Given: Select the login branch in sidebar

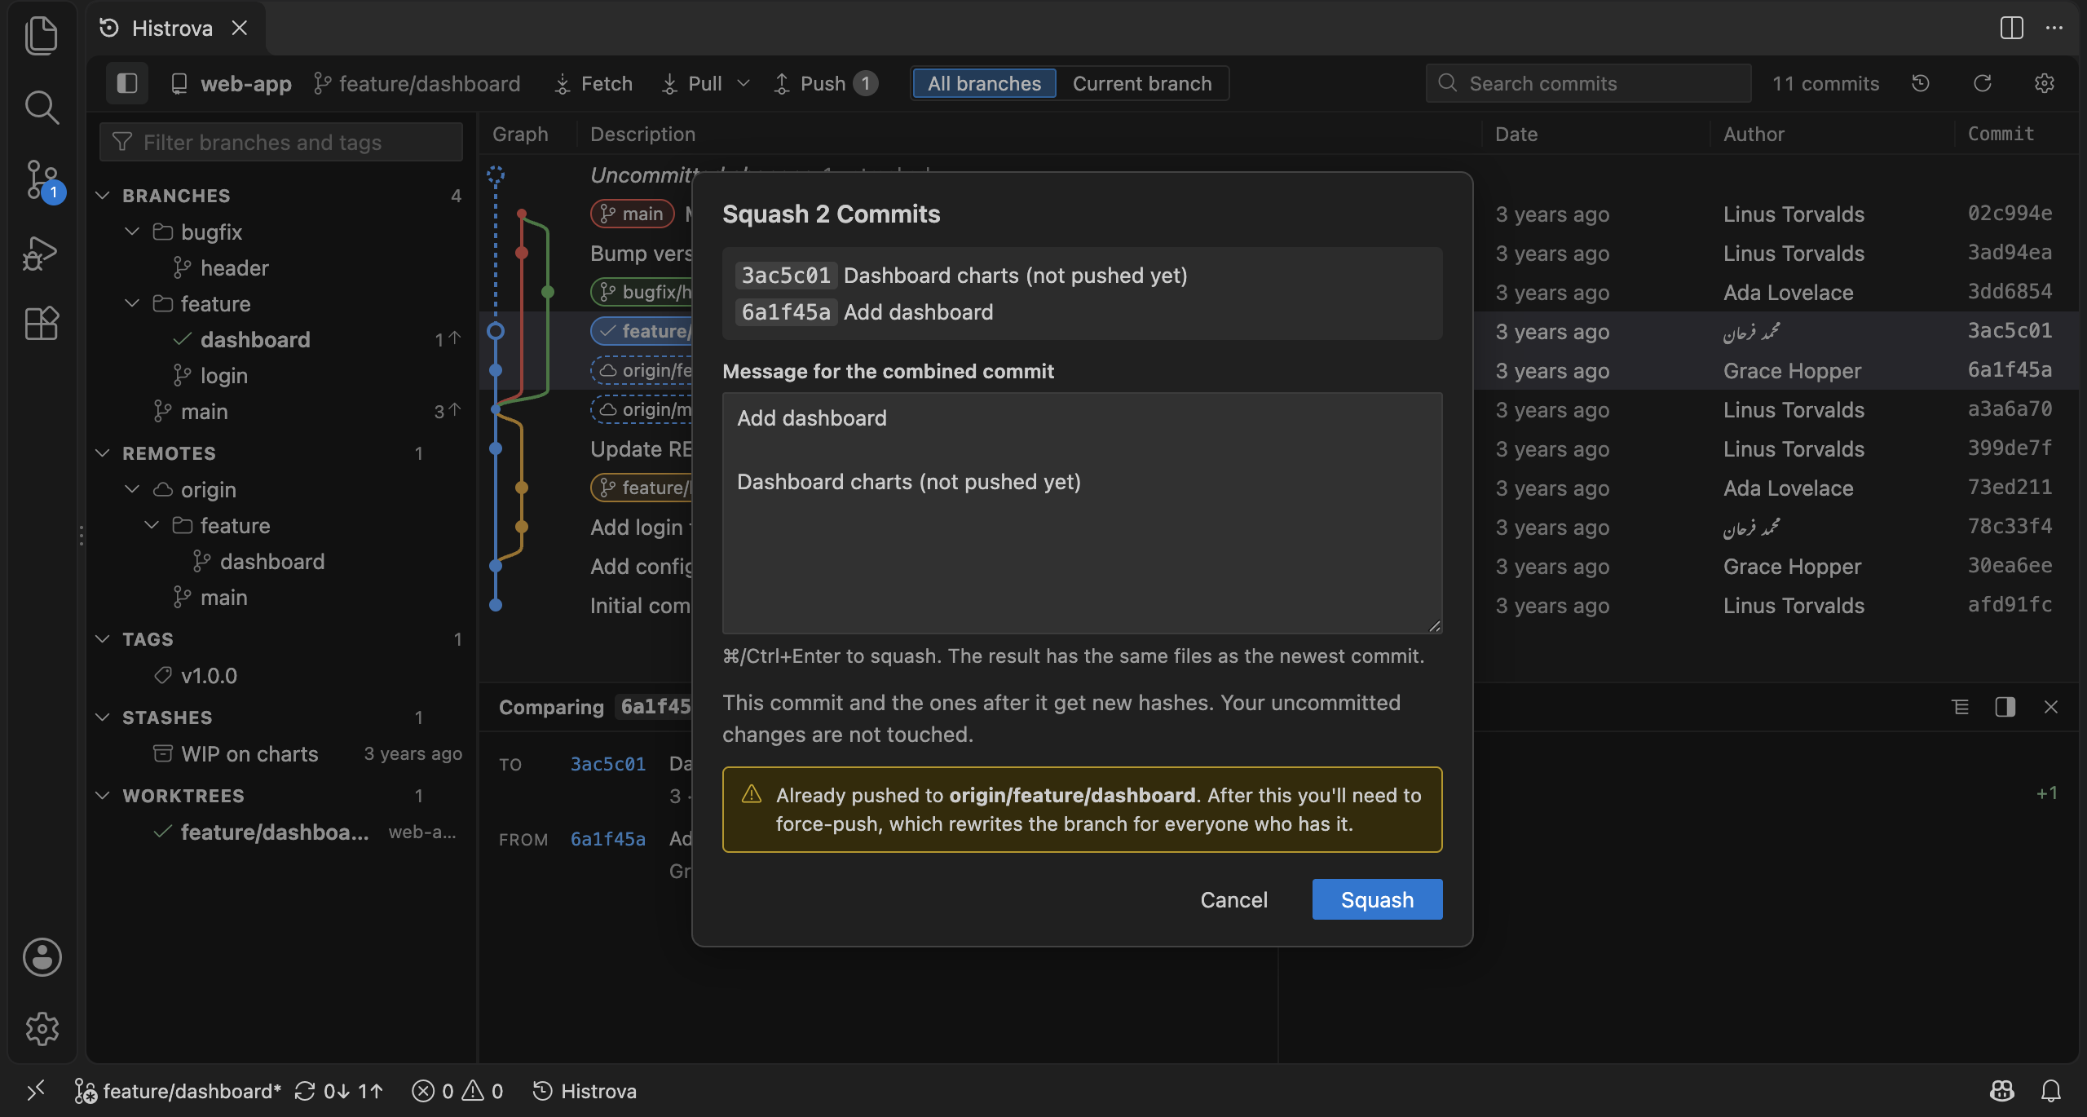Looking at the screenshot, I should click(224, 375).
